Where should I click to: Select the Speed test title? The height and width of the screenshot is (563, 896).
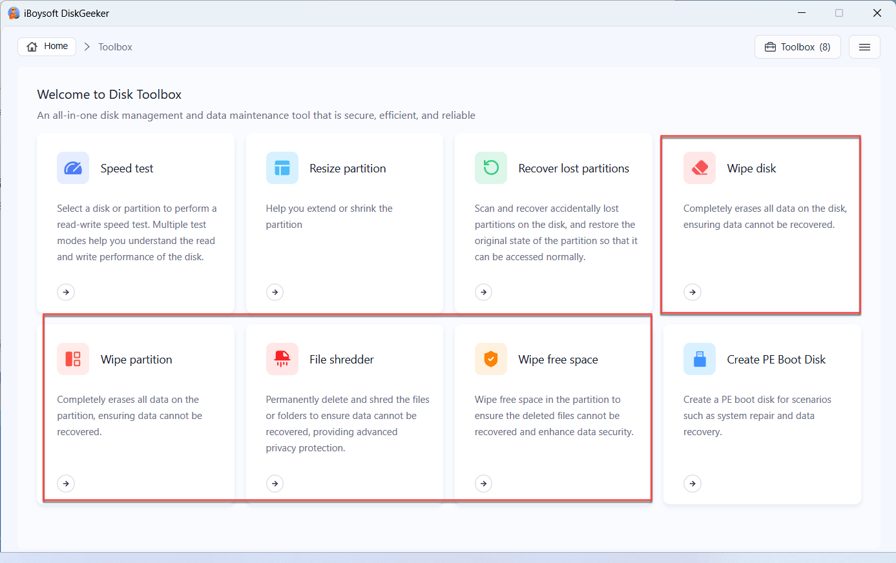click(x=127, y=169)
